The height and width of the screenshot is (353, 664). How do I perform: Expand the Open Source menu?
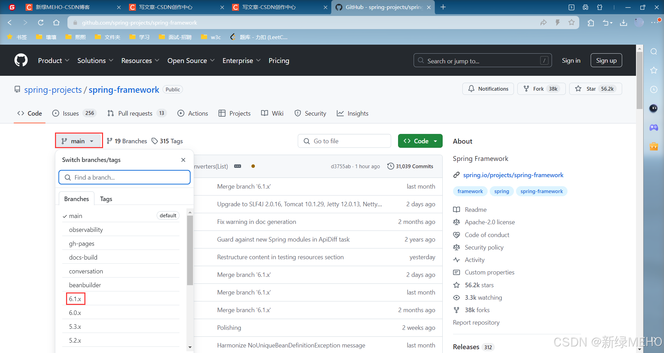click(x=191, y=61)
